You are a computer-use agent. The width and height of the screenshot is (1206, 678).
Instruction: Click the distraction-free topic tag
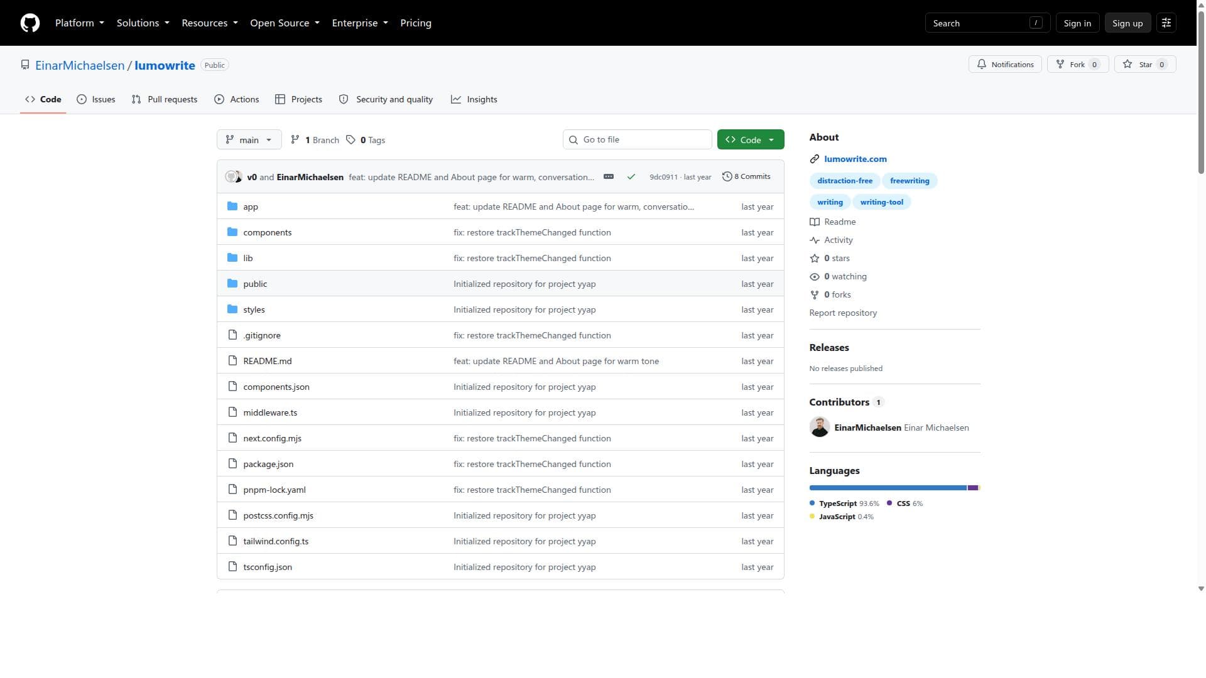pos(845,181)
